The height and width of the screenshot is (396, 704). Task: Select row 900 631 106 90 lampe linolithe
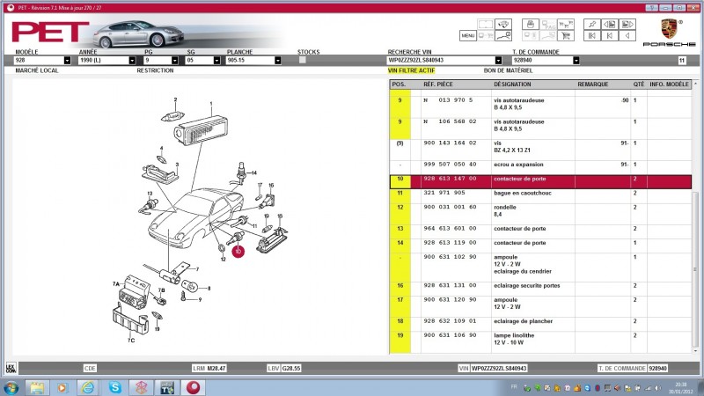(540, 342)
